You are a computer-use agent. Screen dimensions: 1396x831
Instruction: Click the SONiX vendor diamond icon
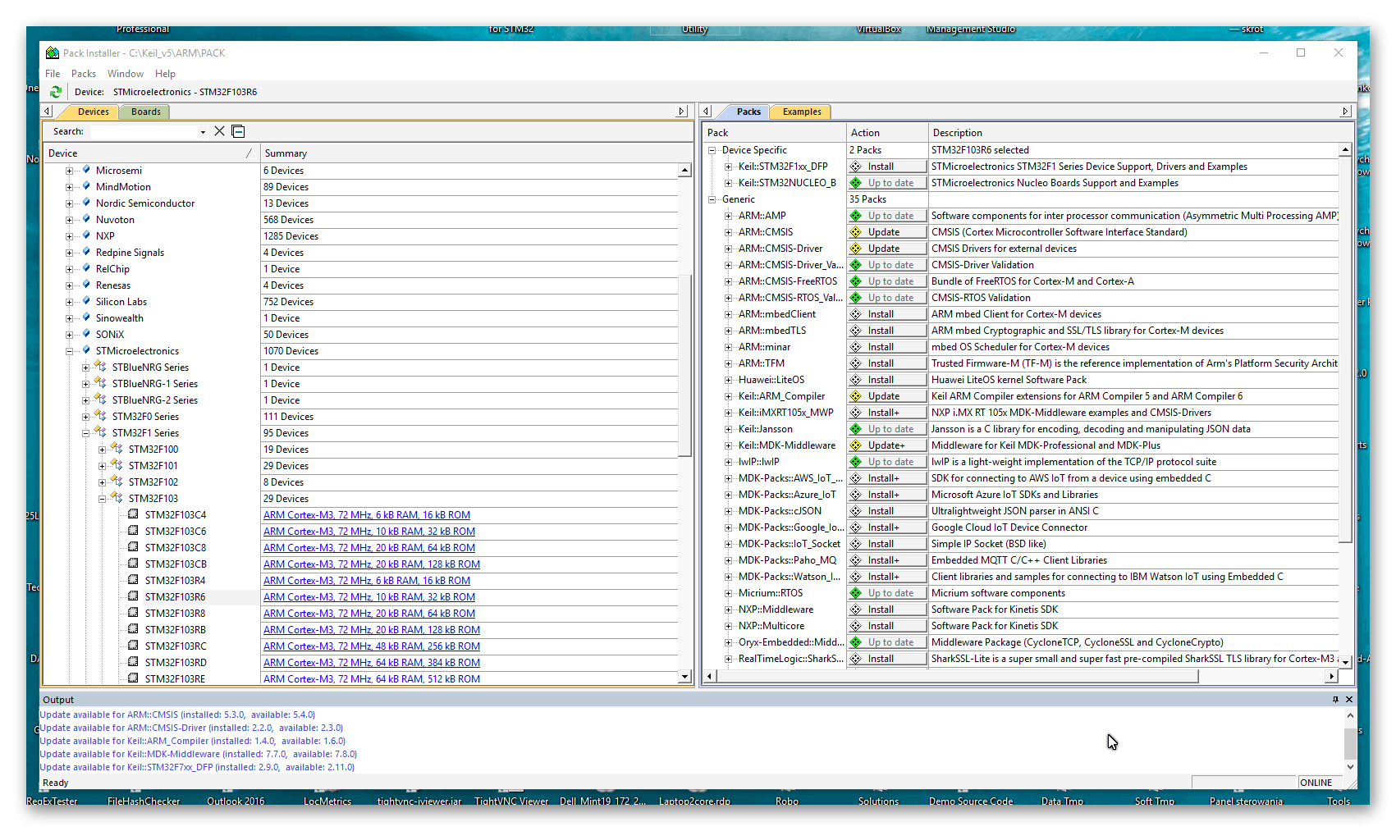click(x=86, y=334)
